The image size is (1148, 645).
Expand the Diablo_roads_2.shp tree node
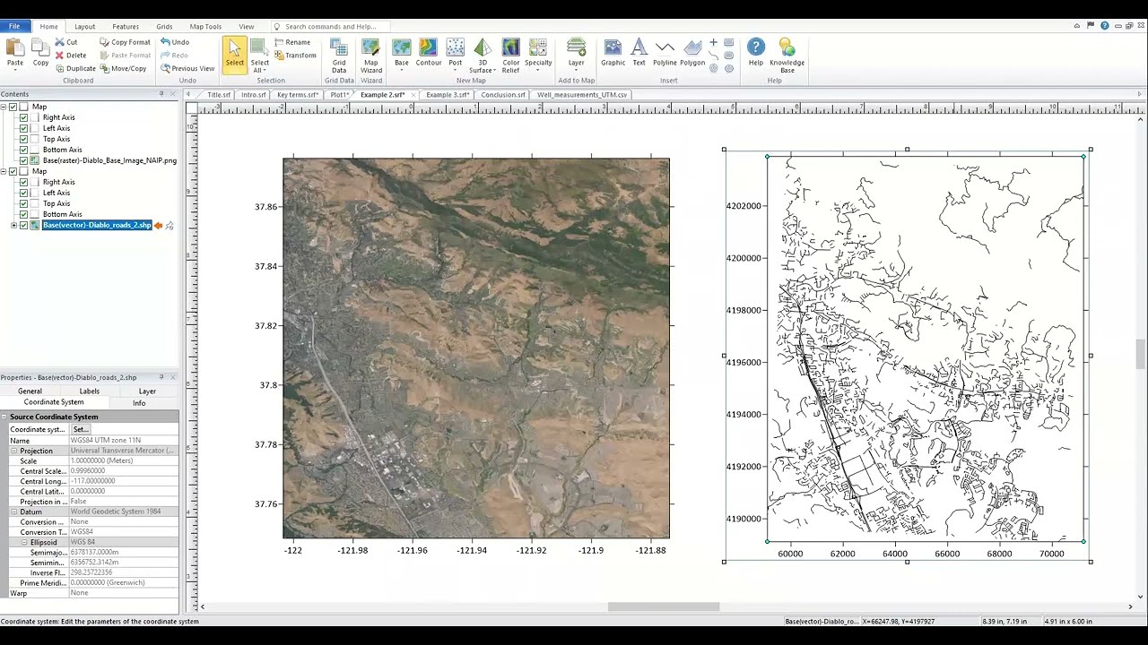[x=13, y=225]
